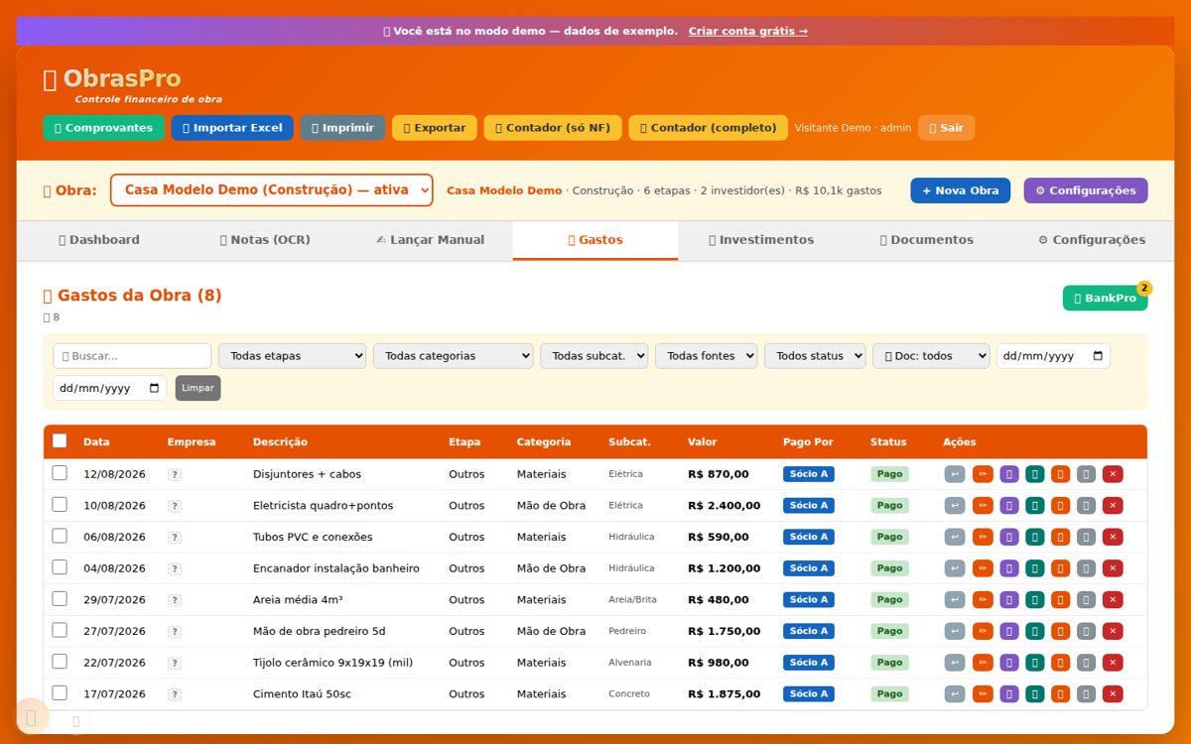Click green action icon for Cimento Itaú row

pos(1035,694)
